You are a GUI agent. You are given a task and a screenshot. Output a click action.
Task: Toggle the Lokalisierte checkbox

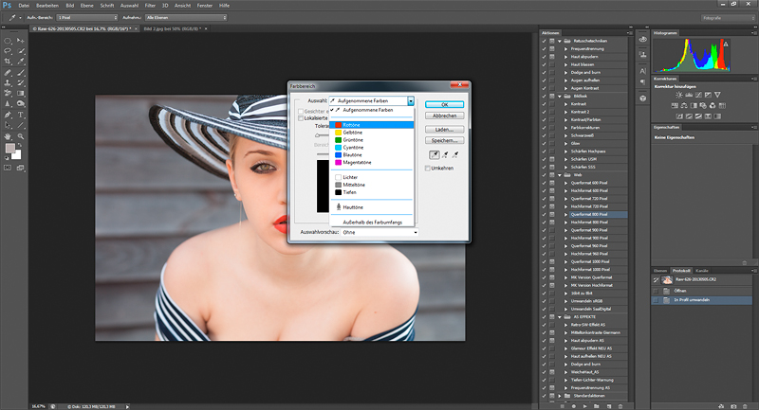pyautogui.click(x=301, y=118)
